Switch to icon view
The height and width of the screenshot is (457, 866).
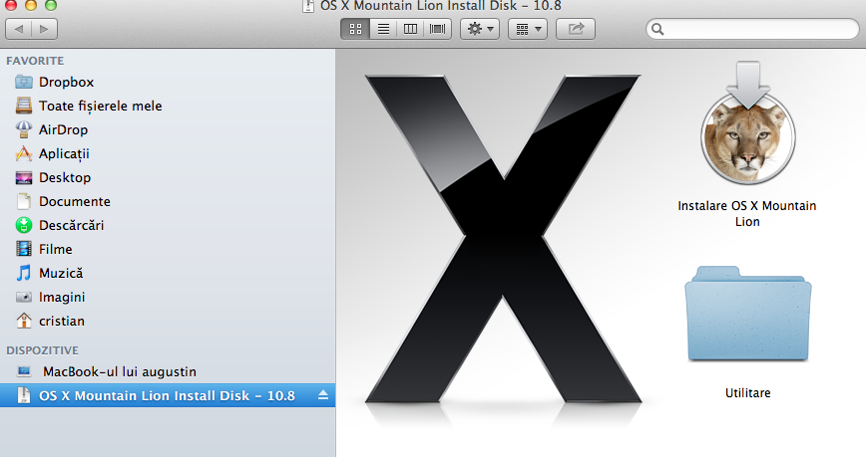click(x=355, y=29)
